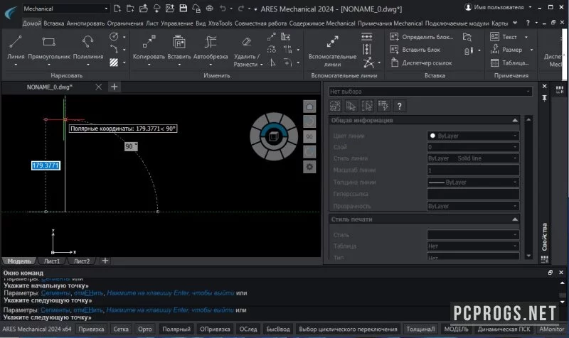Toggle Динамическая ПСК in status bar
Image resolution: width=569 pixels, height=338 pixels.
(504, 329)
